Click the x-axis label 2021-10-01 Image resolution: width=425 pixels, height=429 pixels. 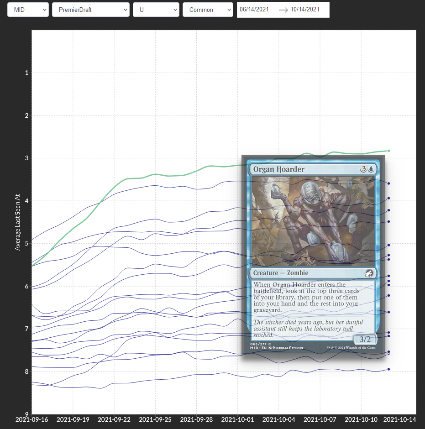(x=237, y=419)
